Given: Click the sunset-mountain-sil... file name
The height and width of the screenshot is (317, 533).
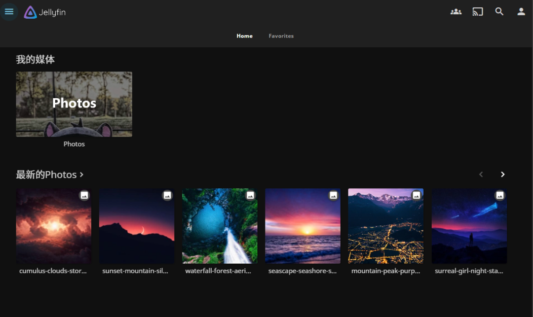Looking at the screenshot, I should [x=135, y=271].
